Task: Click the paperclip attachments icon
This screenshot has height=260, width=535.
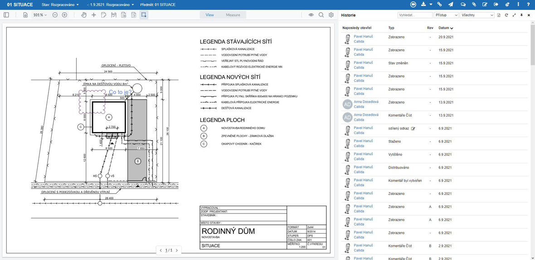Action: [x=474, y=5]
